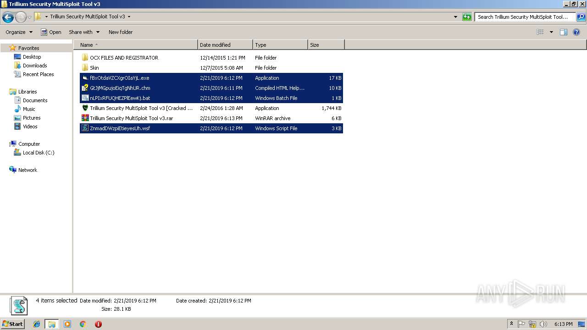Open Recent Places in Favorites

click(38, 74)
